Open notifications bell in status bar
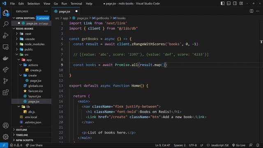263x148 pixels. pyautogui.click(x=258, y=145)
